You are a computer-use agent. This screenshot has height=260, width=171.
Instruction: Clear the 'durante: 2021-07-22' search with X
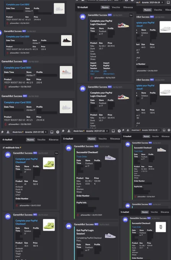point(107,131)
